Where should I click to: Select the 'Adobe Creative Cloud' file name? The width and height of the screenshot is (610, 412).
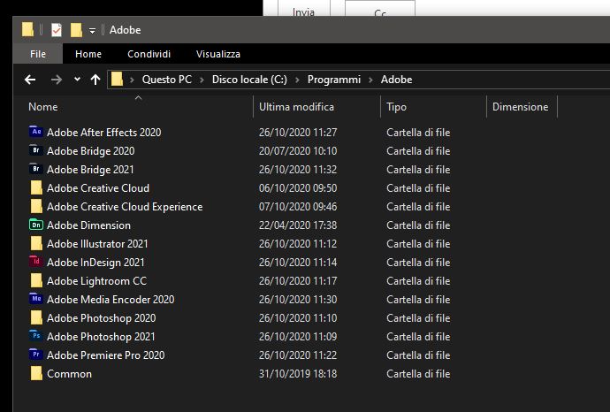pyautogui.click(x=98, y=188)
